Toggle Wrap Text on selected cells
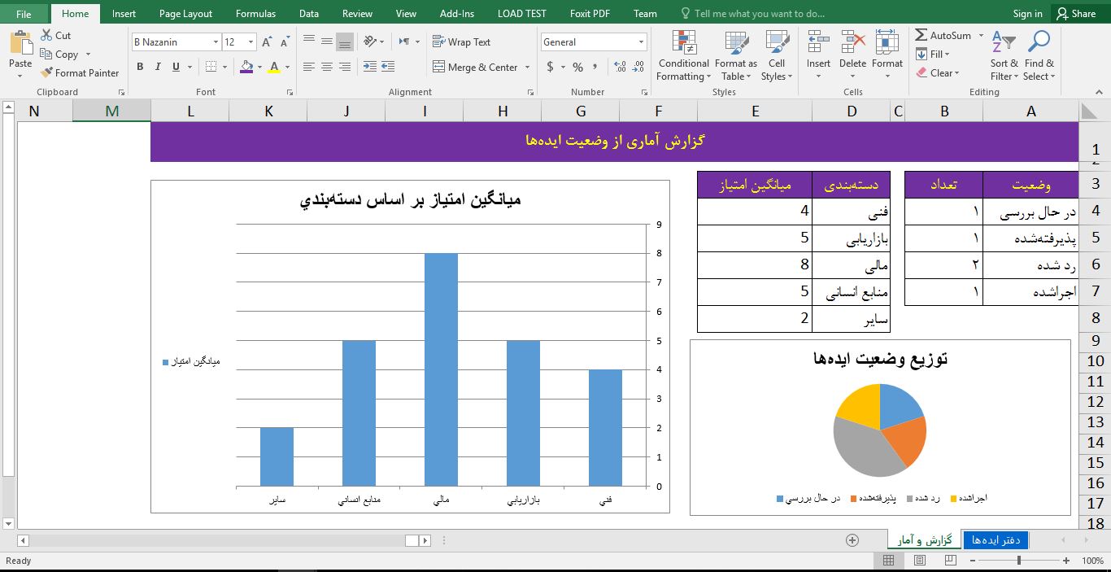This screenshot has height=572, width=1111. (x=461, y=42)
